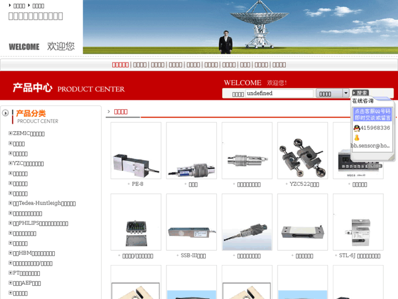Open the ZEMIC category link text
The image size is (398, 299).
tap(28, 133)
